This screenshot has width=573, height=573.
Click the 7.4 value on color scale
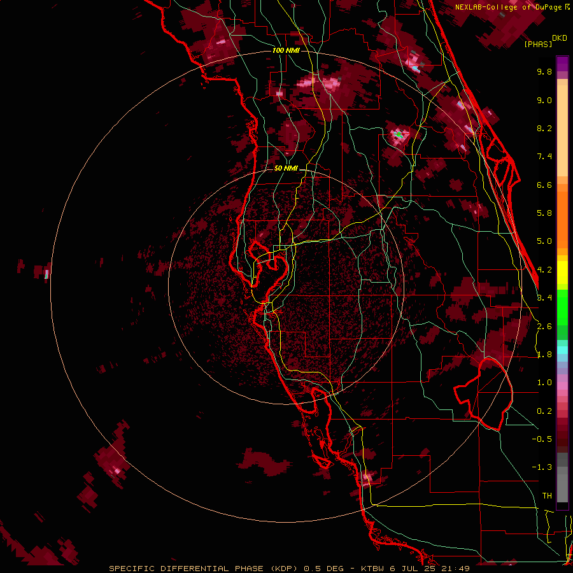544,157
